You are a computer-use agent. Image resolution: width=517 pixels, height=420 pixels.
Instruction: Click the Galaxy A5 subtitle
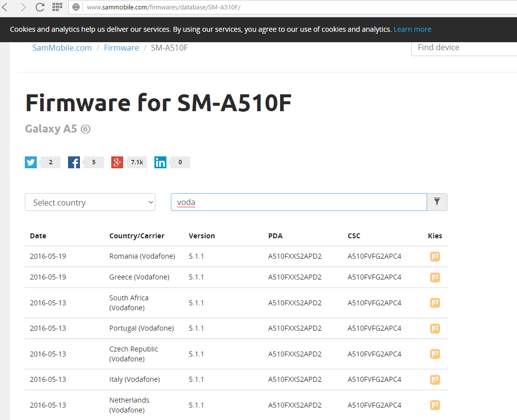click(x=58, y=129)
